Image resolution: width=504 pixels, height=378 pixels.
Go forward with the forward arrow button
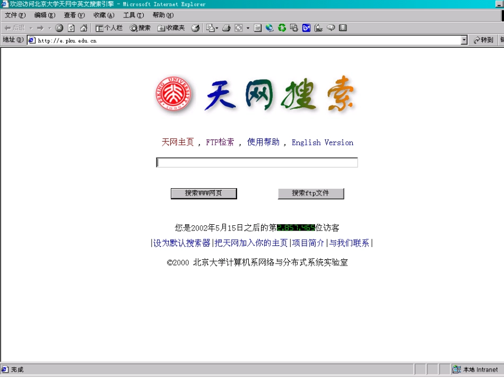40,28
